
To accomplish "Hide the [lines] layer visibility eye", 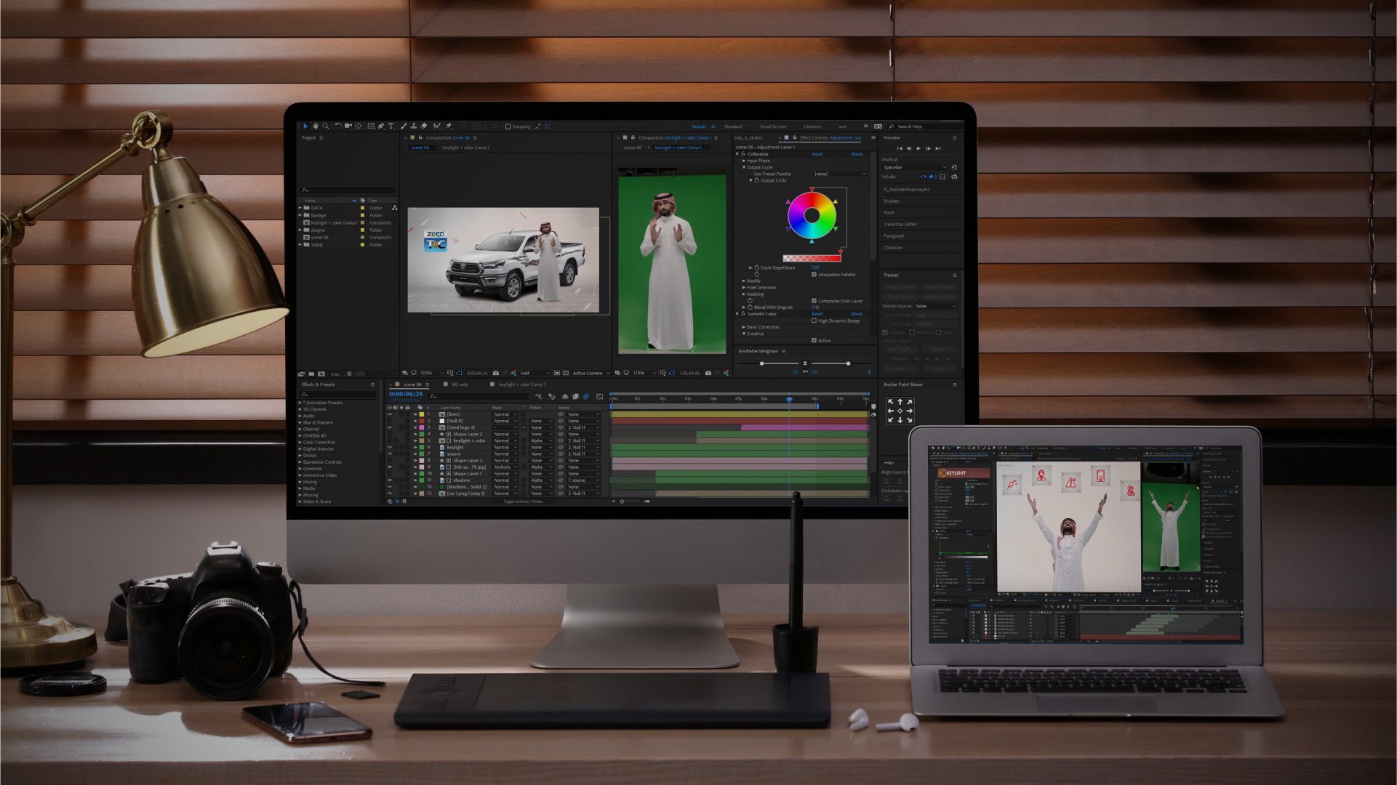I will pos(390,414).
